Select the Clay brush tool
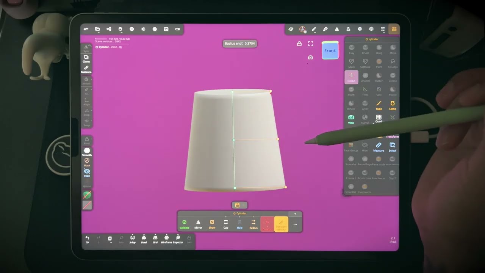 pos(351,49)
